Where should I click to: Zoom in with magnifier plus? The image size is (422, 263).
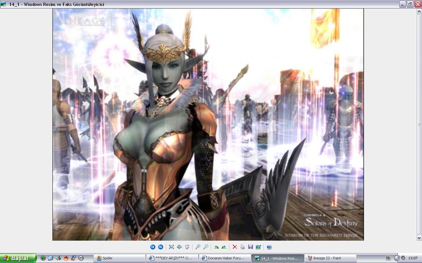(x=198, y=247)
